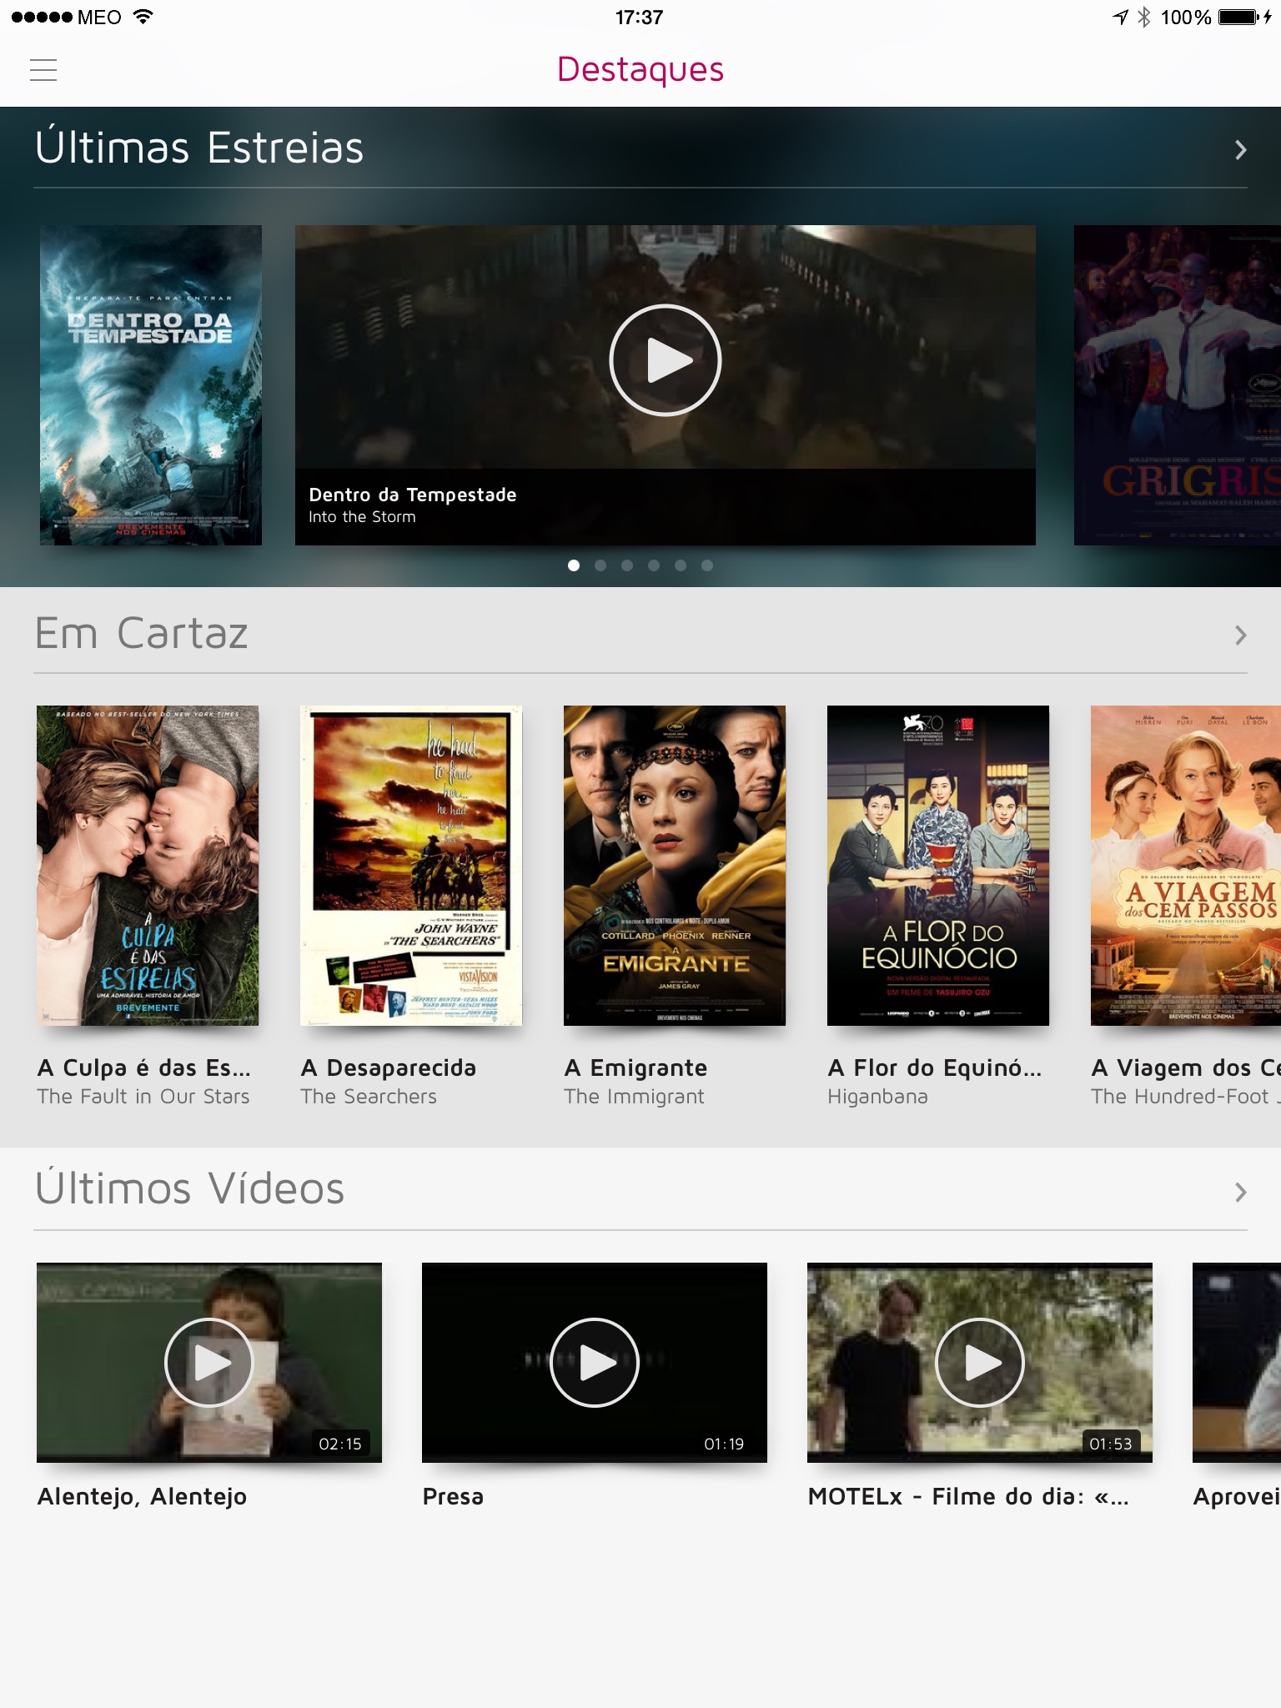Expand the Últimas Estreias section chevron
The image size is (1281, 1708).
[1240, 150]
